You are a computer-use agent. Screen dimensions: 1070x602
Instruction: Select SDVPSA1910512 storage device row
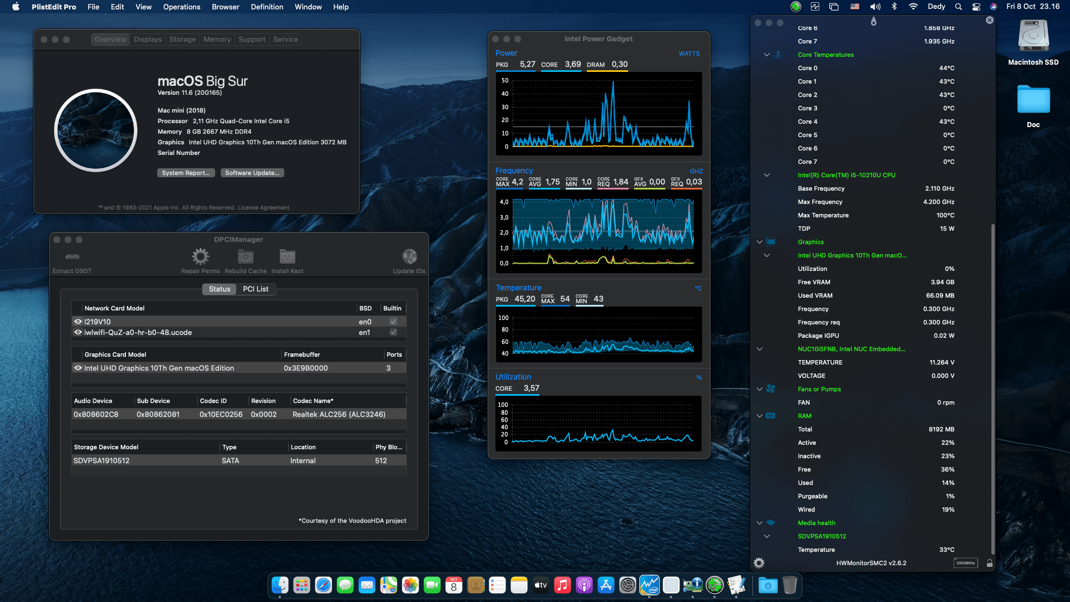pos(239,460)
